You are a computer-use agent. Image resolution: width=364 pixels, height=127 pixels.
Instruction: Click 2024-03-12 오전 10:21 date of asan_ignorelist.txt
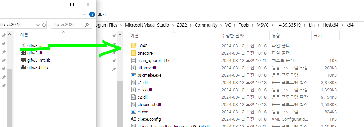pos(244,60)
